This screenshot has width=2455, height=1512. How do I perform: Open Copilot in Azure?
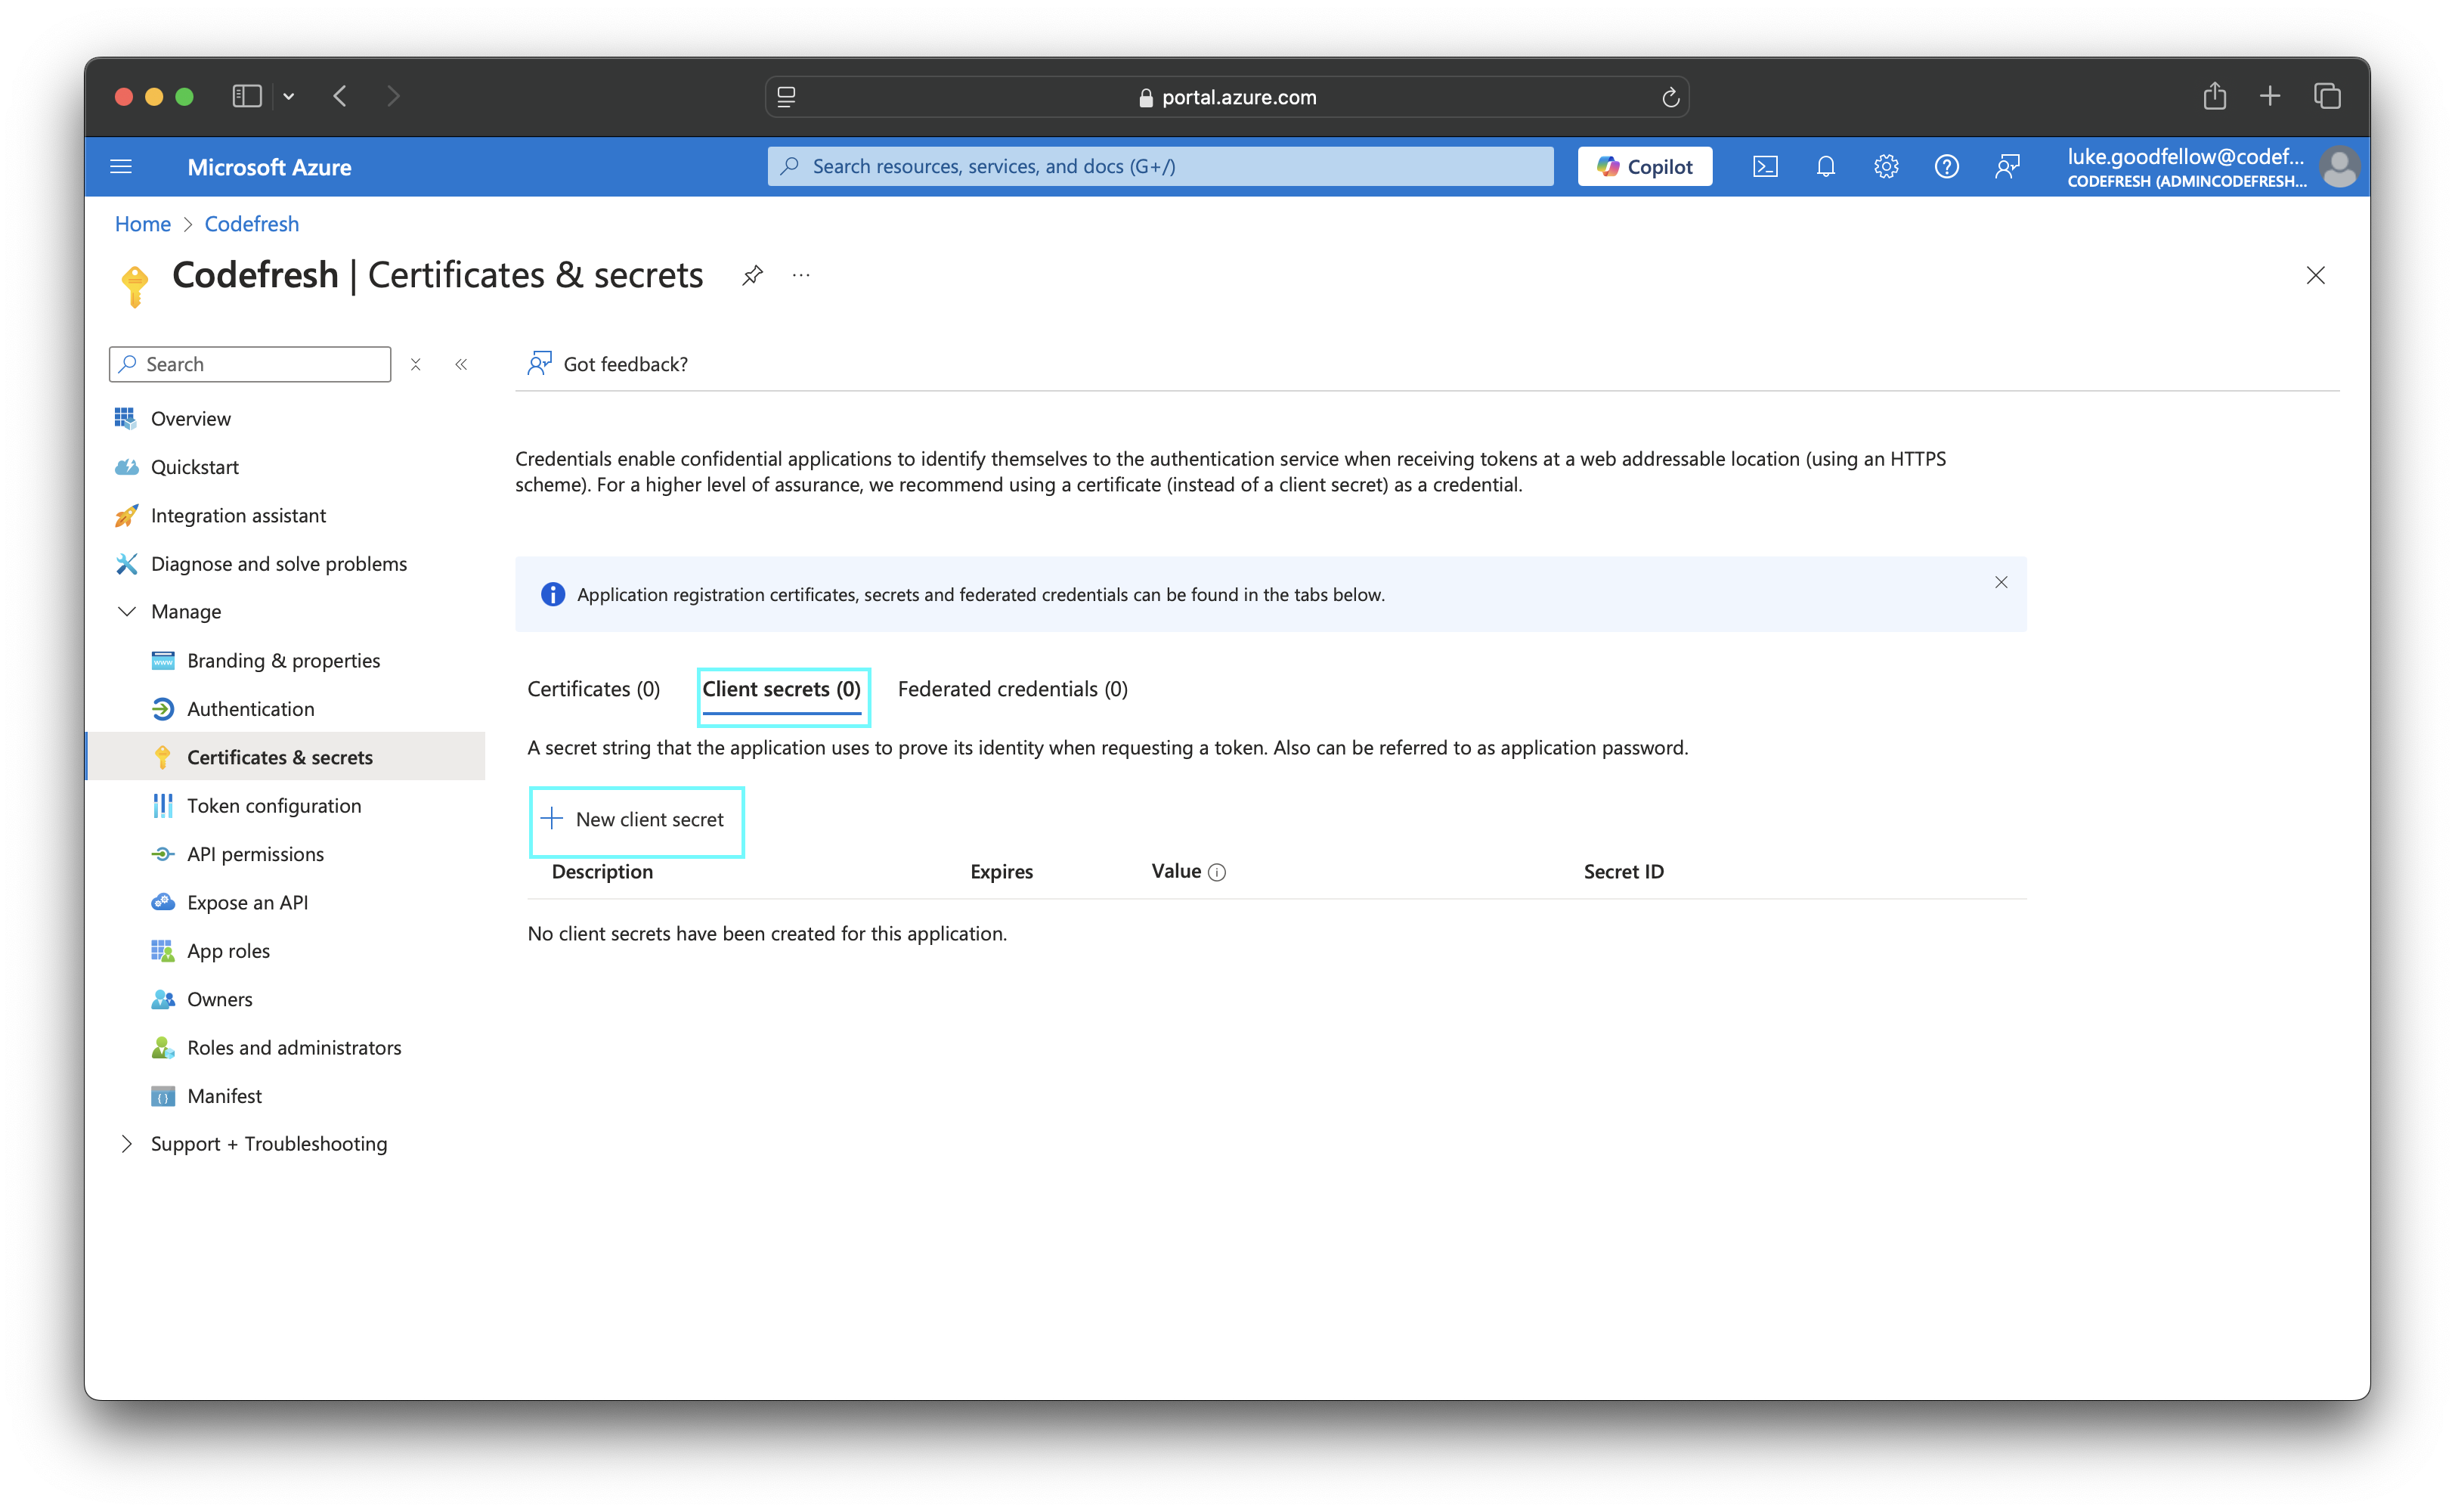pyautogui.click(x=1644, y=167)
